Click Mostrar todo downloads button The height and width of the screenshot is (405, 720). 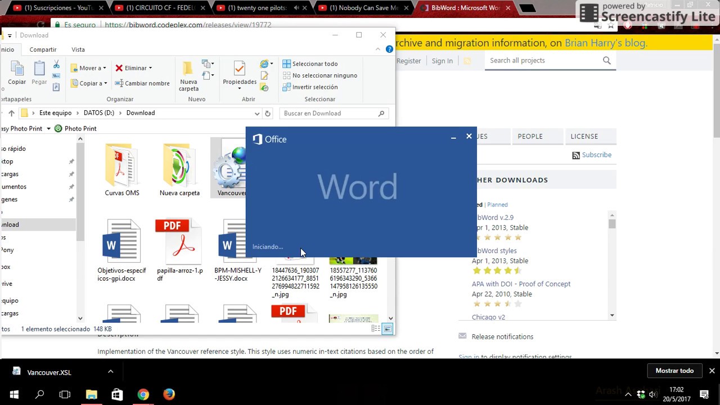pyautogui.click(x=674, y=371)
